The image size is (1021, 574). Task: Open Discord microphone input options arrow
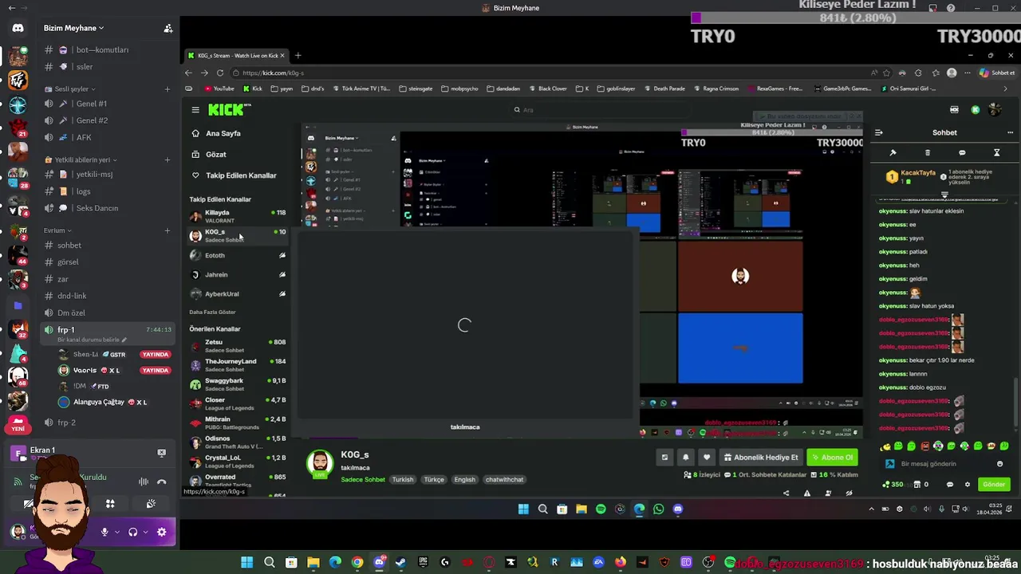pos(117,532)
